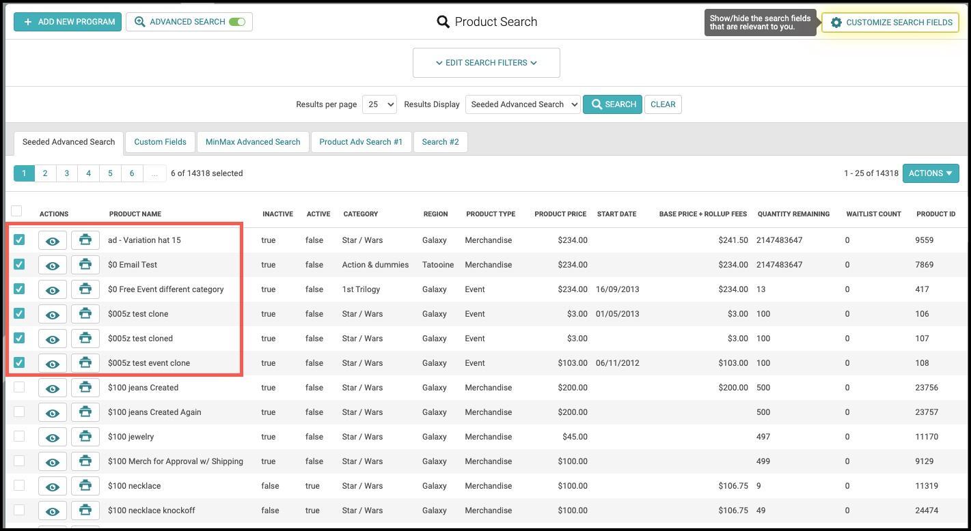Click printer icon for $100 jewelry
Image resolution: width=971 pixels, height=531 pixels.
(85, 437)
